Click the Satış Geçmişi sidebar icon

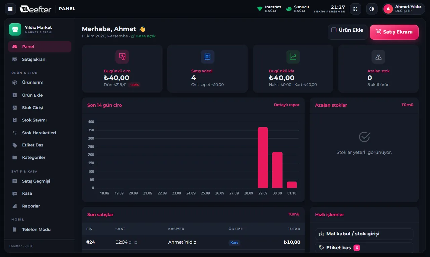pos(15,181)
